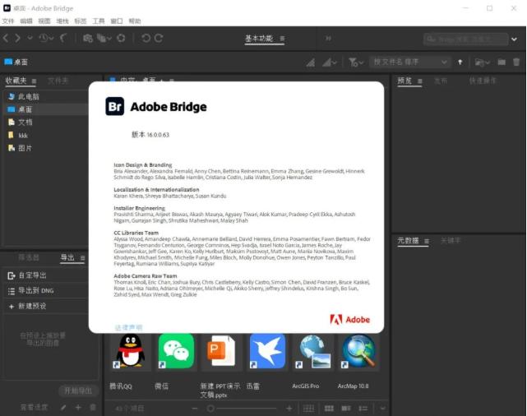Click the return-to-application boomerang icon

(63, 38)
